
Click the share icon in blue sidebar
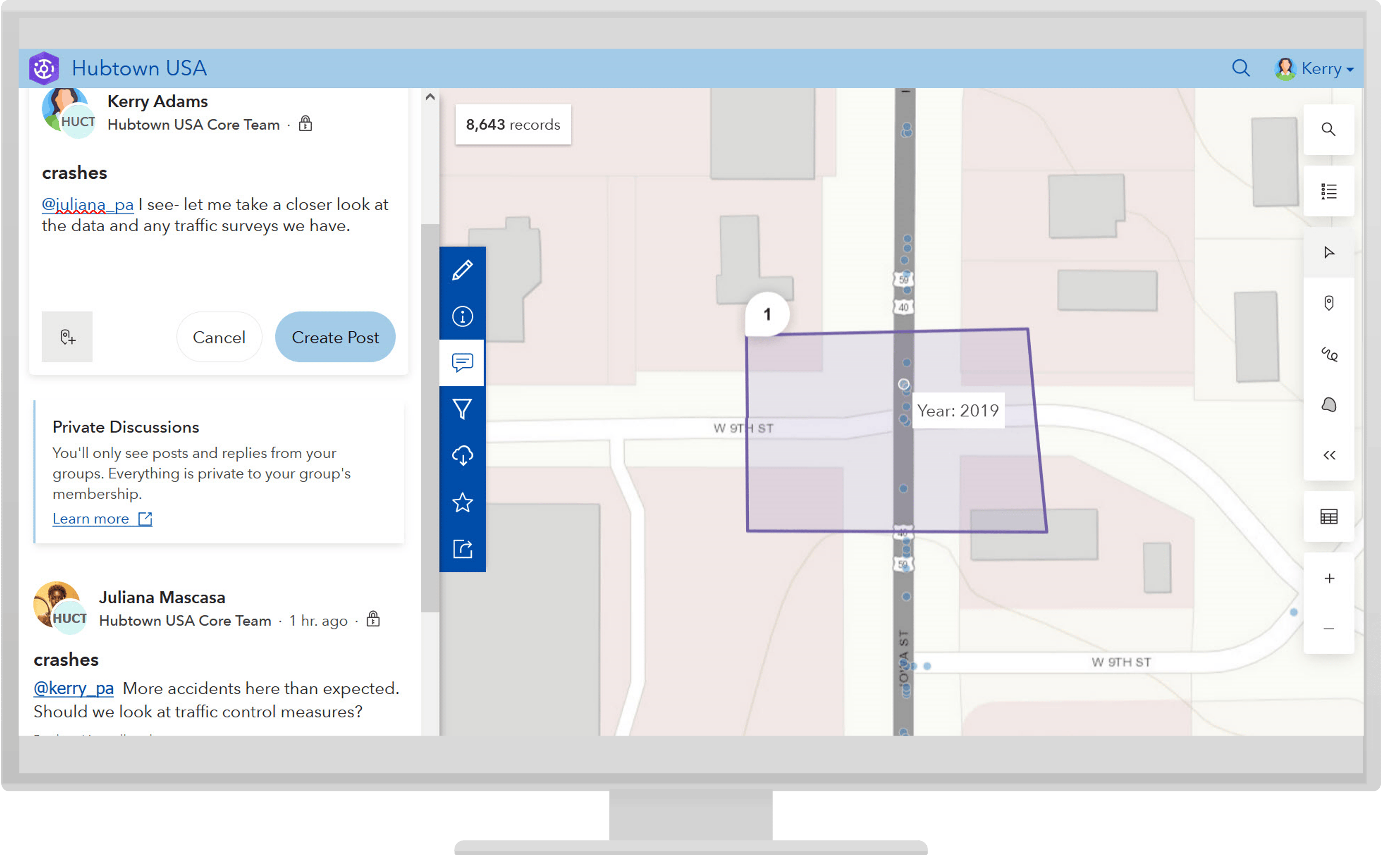click(462, 549)
